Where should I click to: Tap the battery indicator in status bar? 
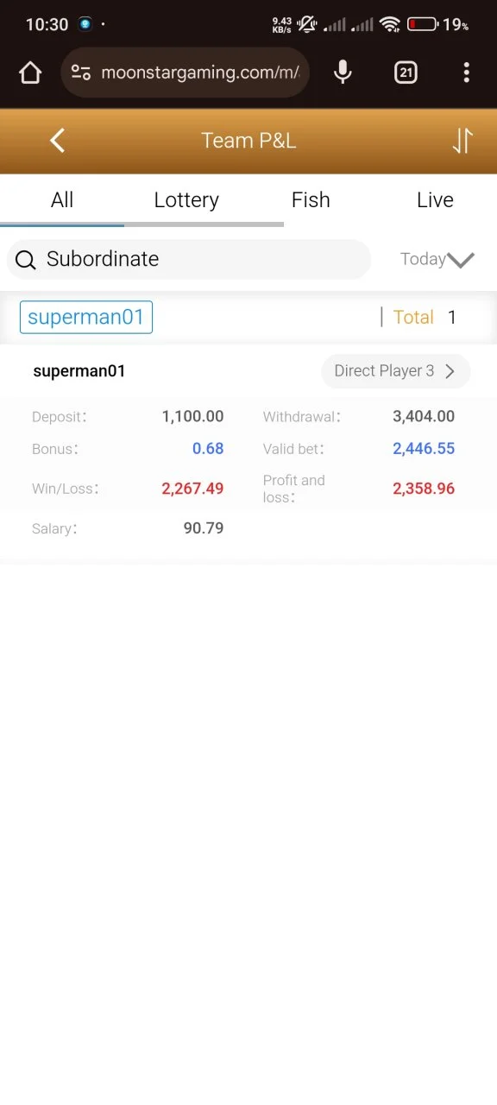(422, 24)
